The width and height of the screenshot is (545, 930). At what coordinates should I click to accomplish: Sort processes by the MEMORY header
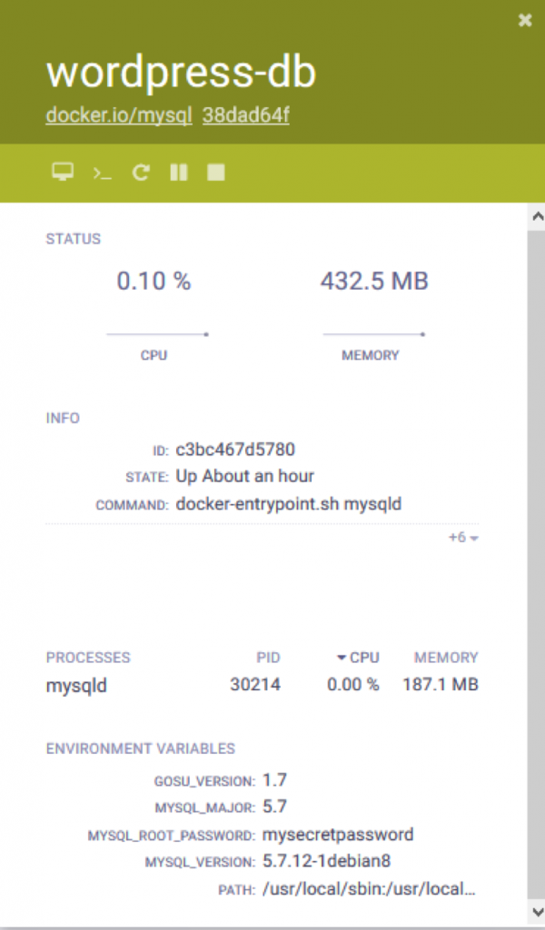point(447,658)
